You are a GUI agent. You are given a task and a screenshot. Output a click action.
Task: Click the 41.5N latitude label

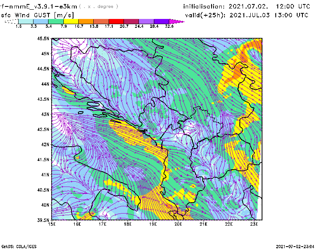coord(43,160)
